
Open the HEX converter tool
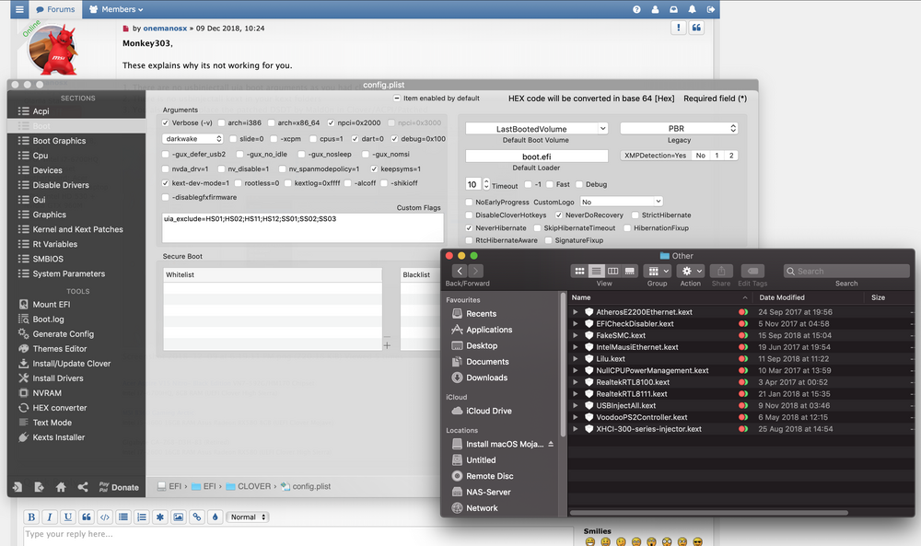[60, 408]
